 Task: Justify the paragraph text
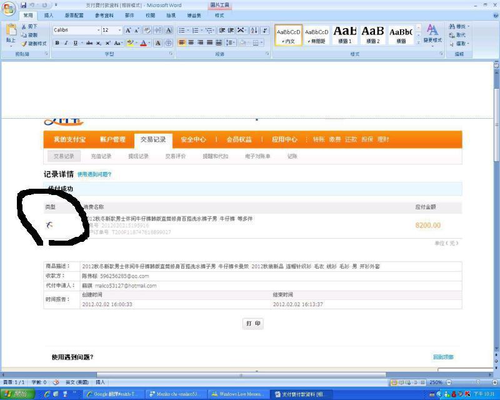(x=209, y=42)
